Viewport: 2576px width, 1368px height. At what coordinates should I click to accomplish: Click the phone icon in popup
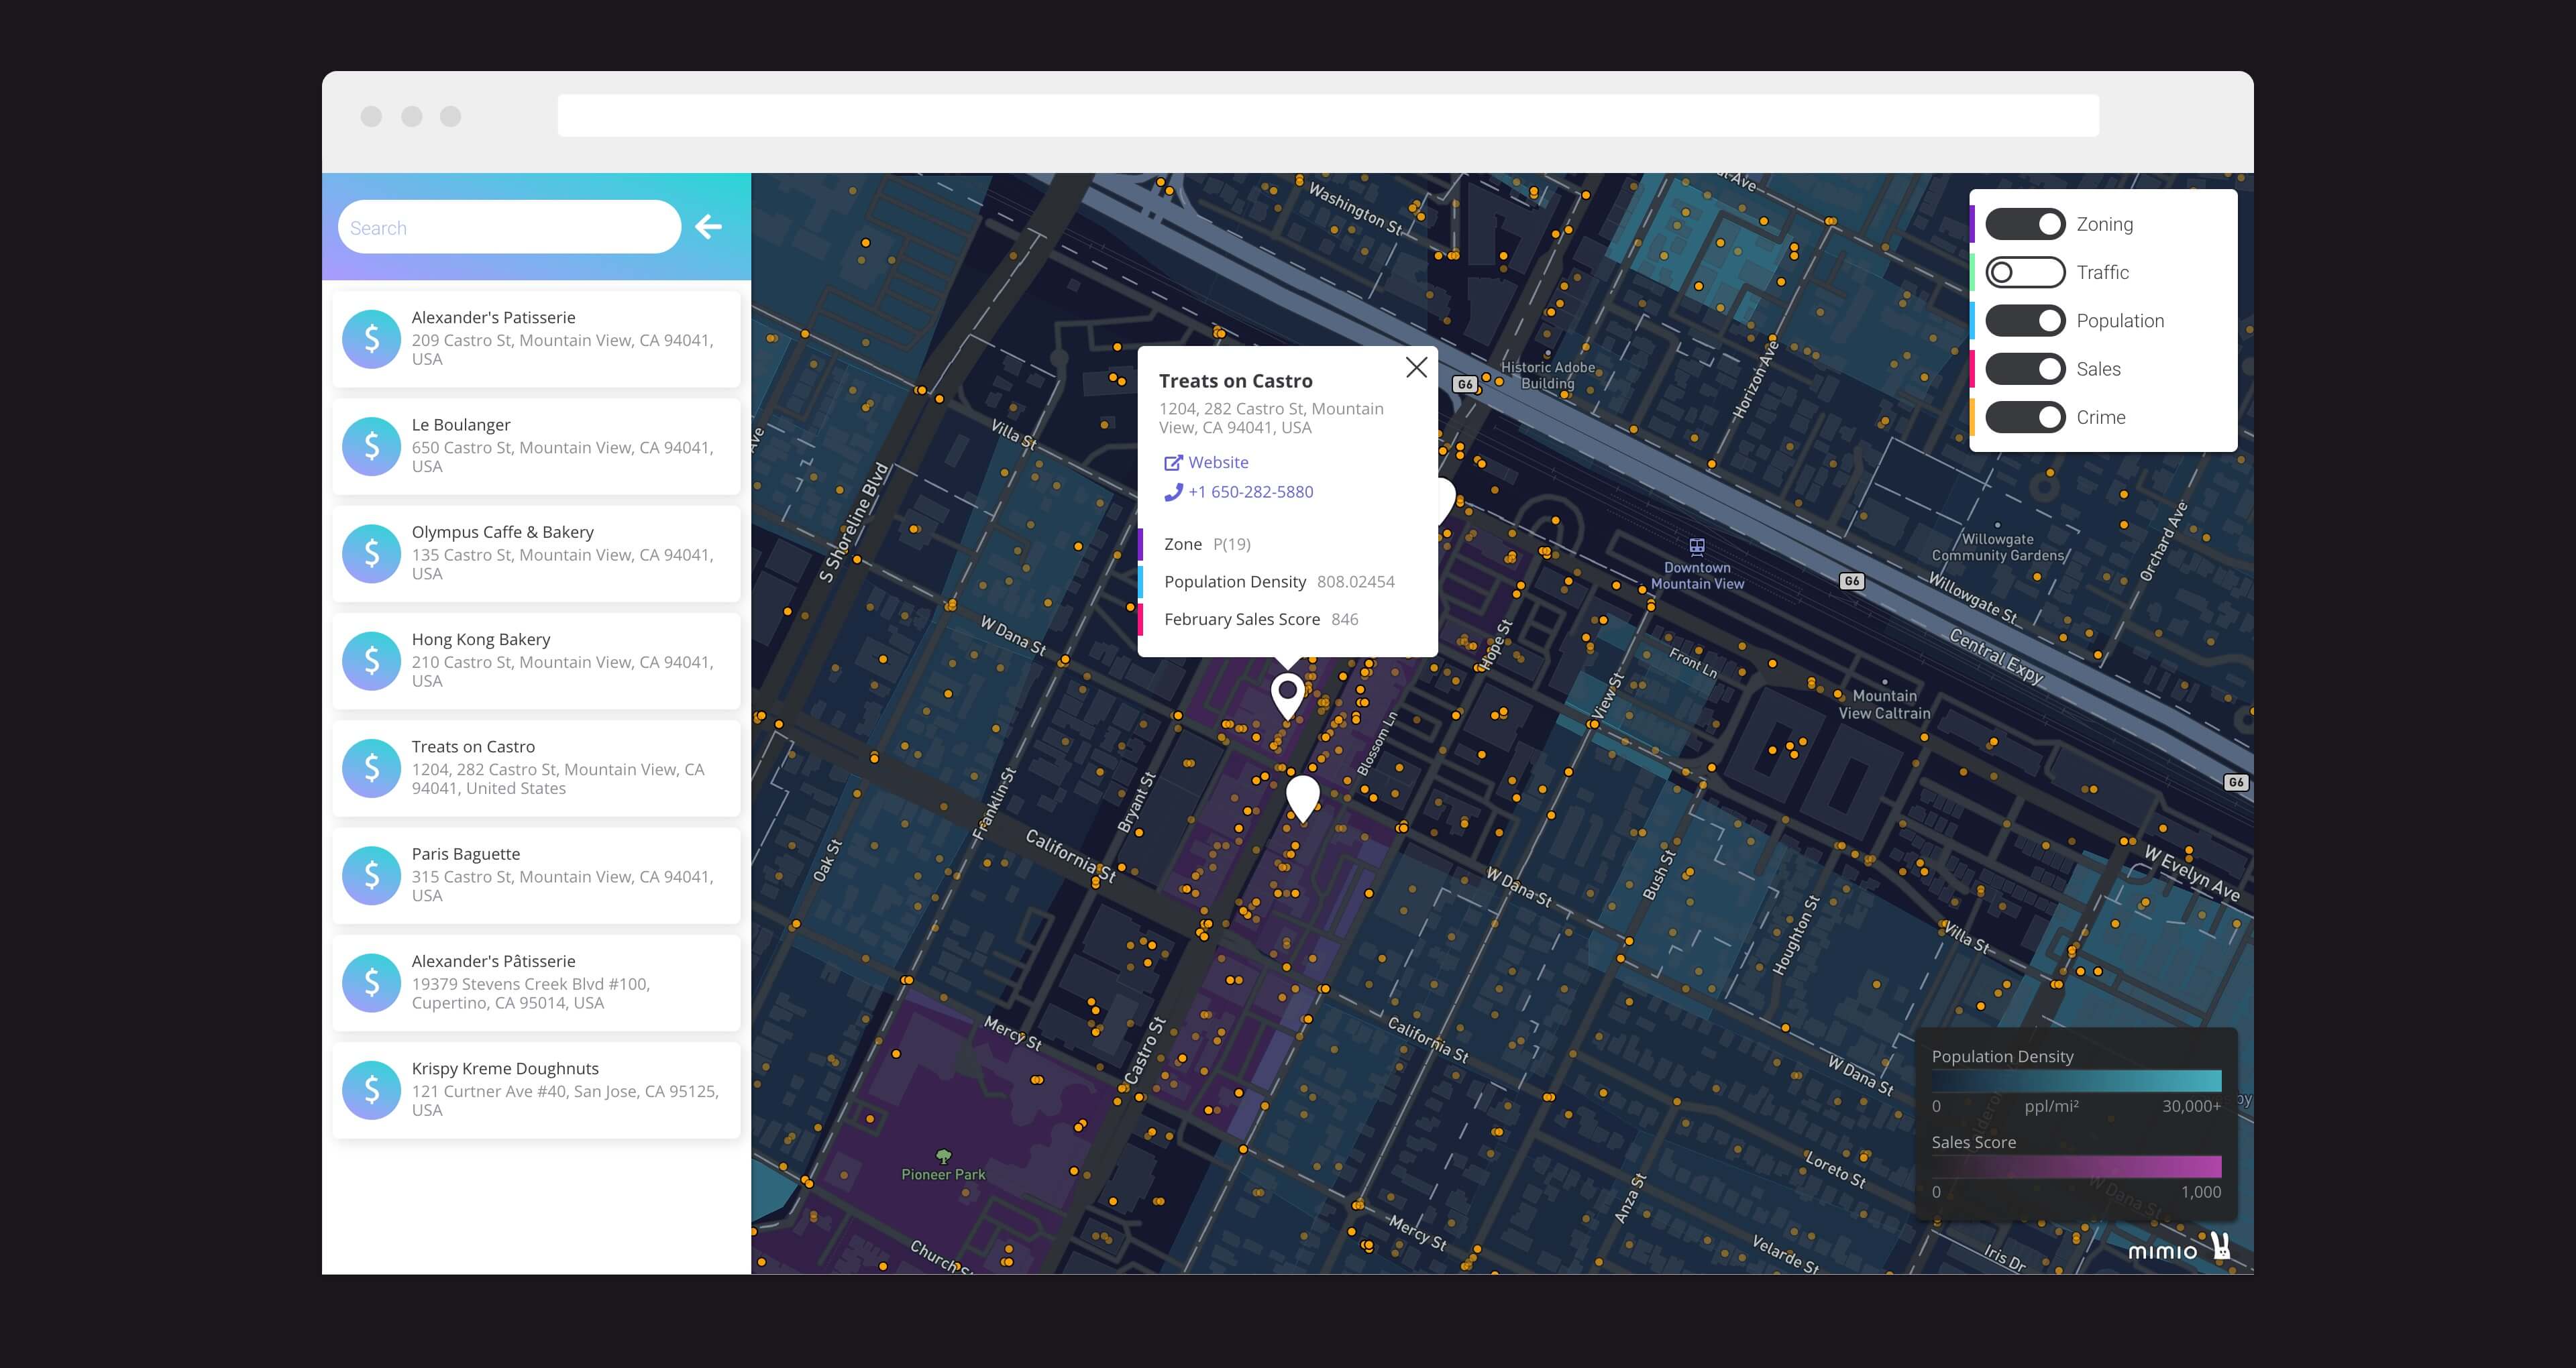[1173, 492]
